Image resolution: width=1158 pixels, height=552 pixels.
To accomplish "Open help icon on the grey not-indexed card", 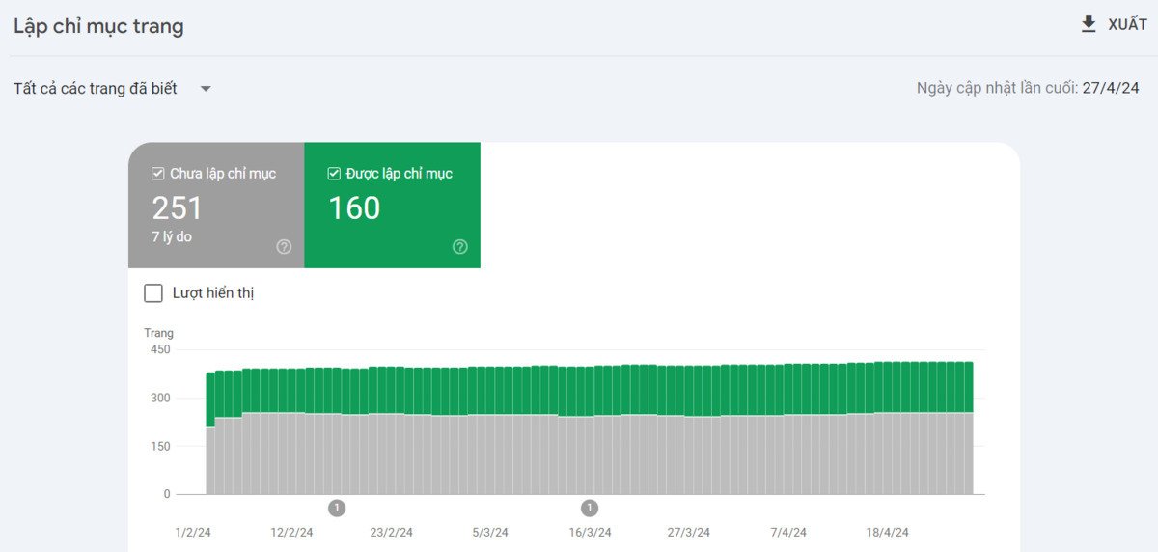I will (x=284, y=247).
